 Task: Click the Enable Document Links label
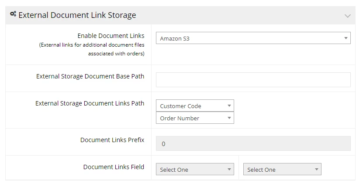tap(111, 36)
